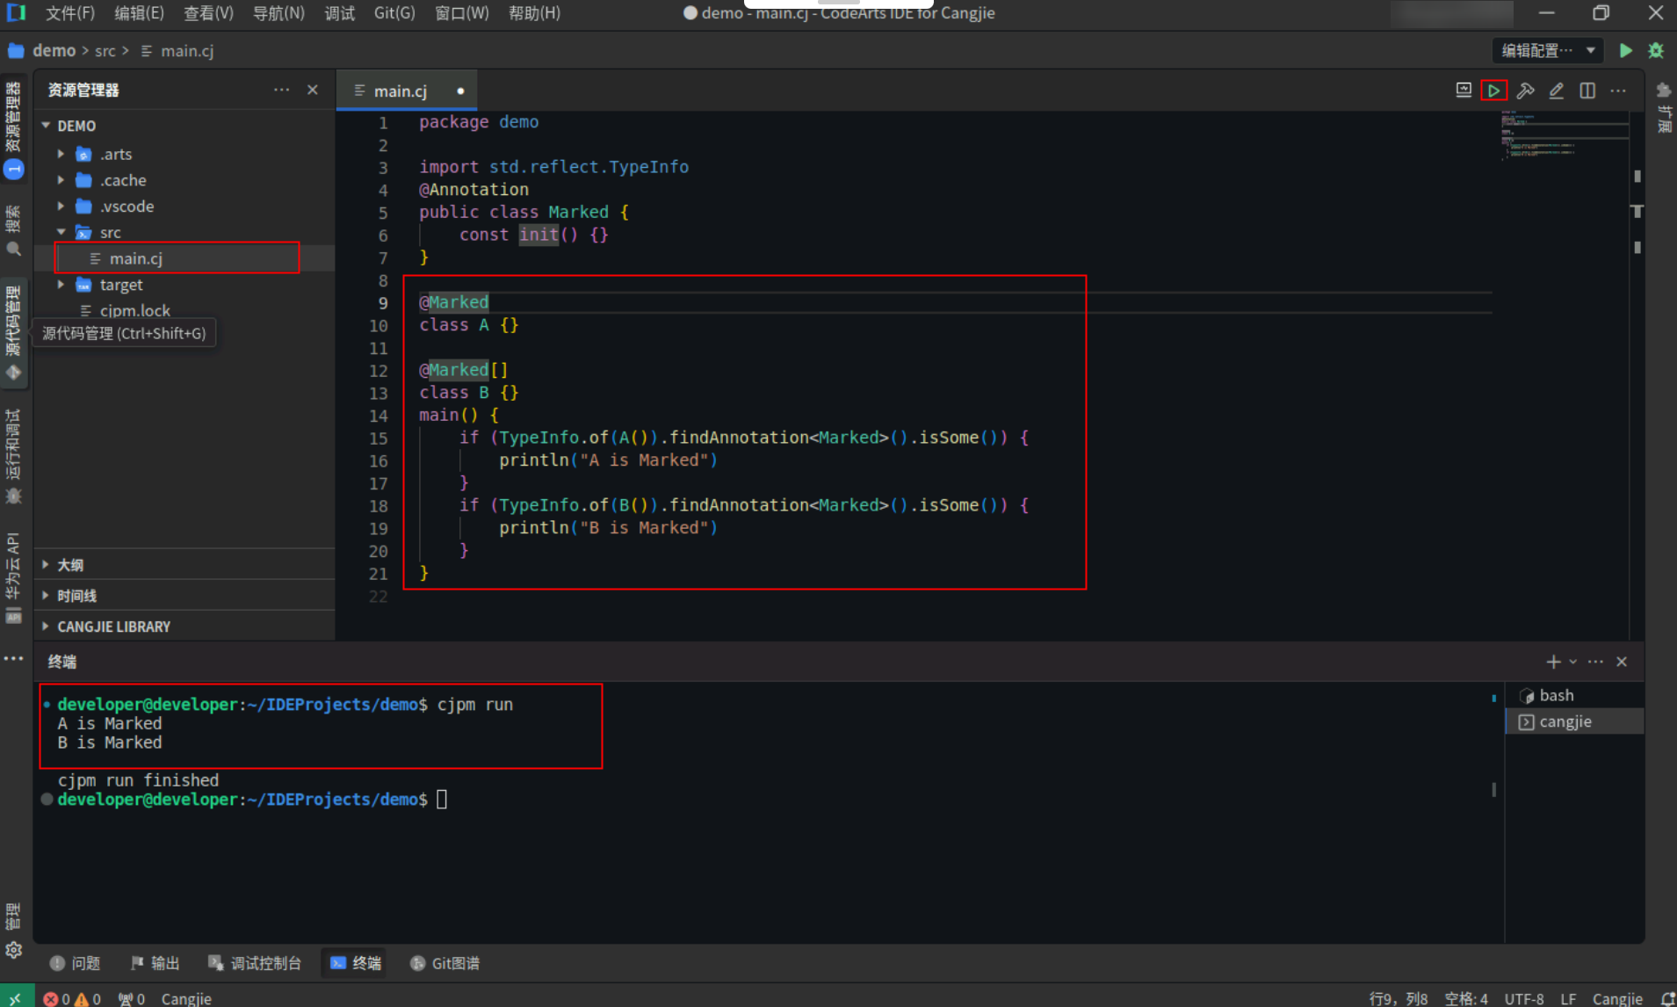Image resolution: width=1677 pixels, height=1007 pixels.
Task: Select cjpm.lock in the file tree
Action: (x=184, y=310)
